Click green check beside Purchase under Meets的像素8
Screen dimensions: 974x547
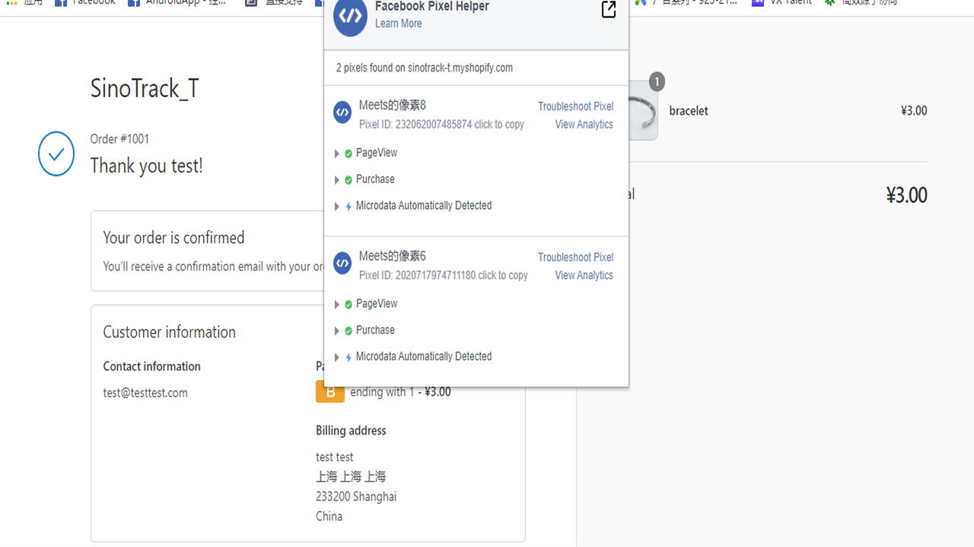tap(349, 180)
